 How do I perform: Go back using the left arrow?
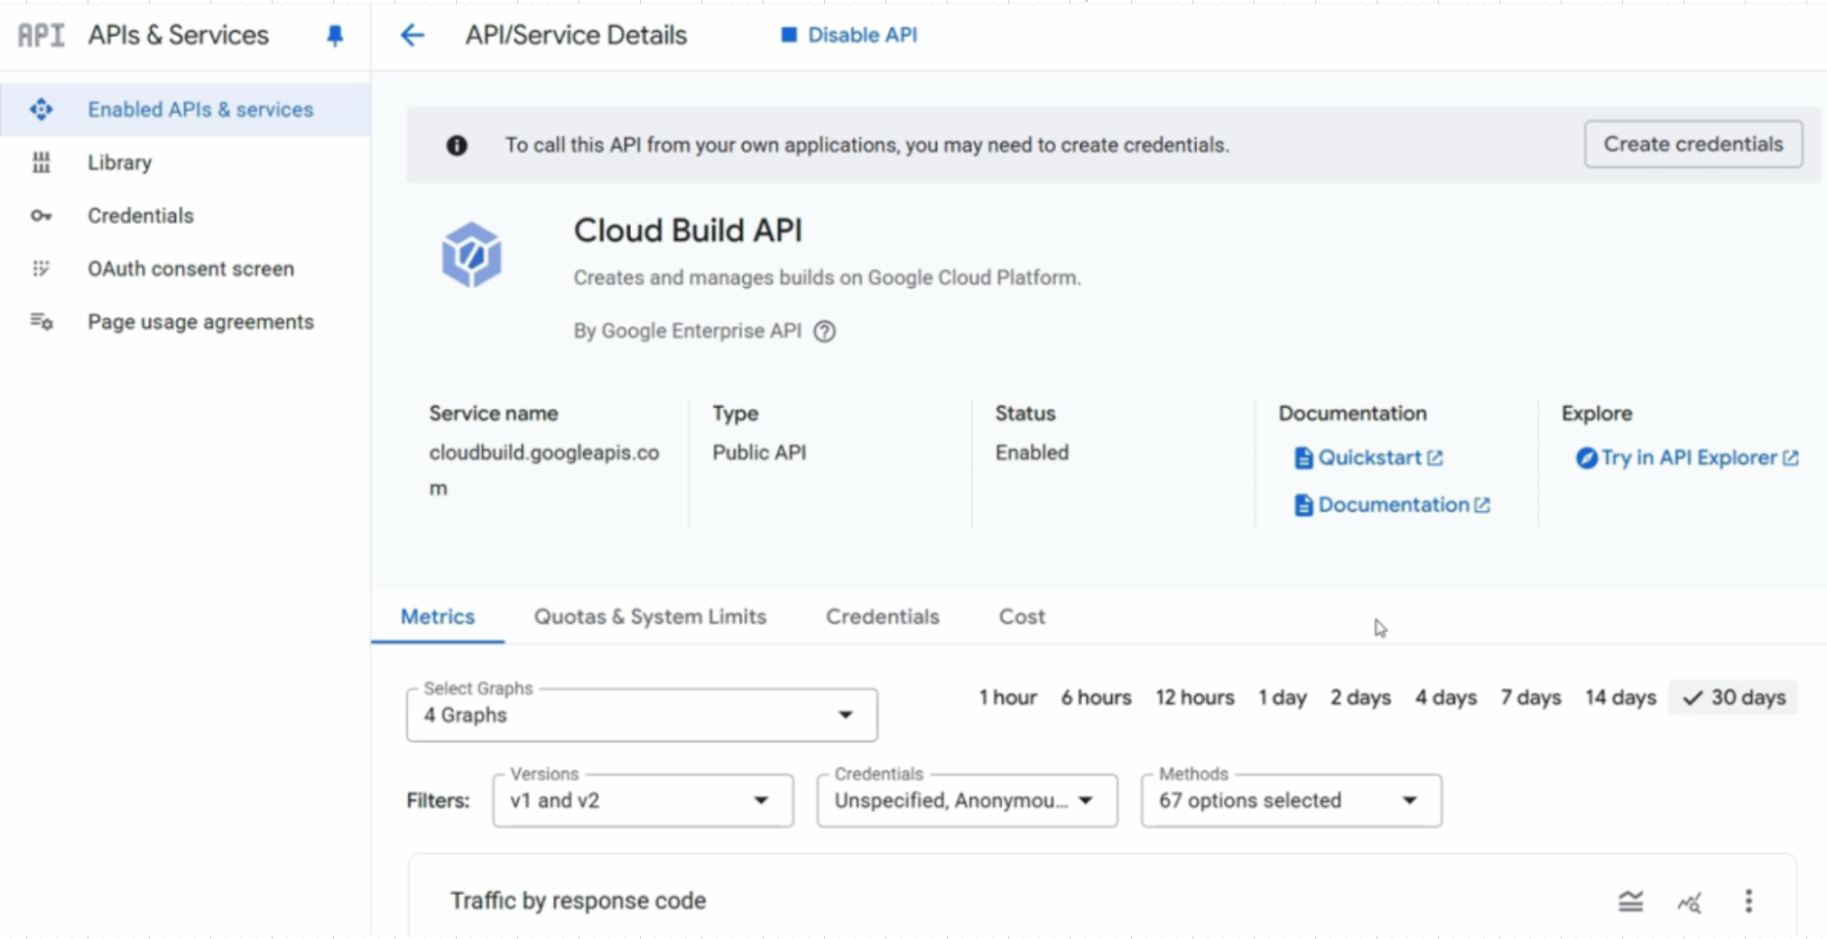click(413, 35)
